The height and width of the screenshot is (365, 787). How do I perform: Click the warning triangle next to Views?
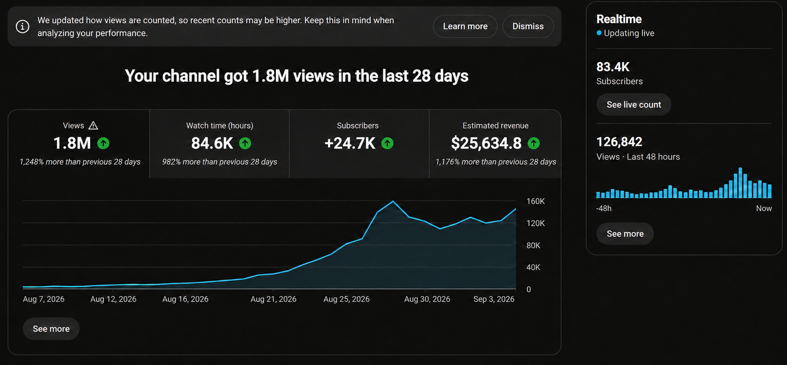click(x=93, y=125)
